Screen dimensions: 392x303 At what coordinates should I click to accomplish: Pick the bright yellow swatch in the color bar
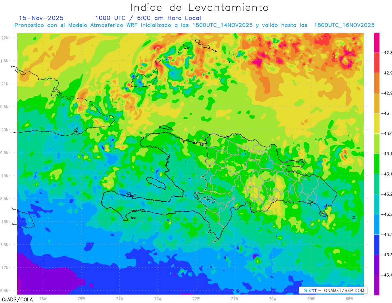tap(377, 123)
